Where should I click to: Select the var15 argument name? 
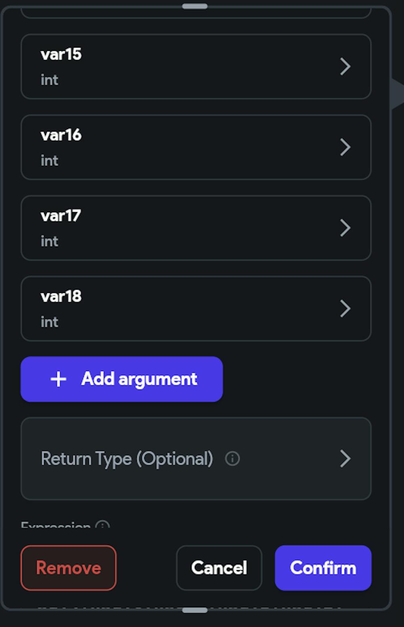pos(61,54)
